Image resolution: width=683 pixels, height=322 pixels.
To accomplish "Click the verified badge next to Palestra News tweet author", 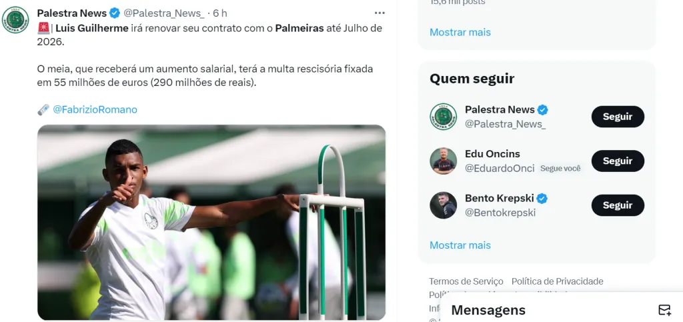I will click(115, 13).
